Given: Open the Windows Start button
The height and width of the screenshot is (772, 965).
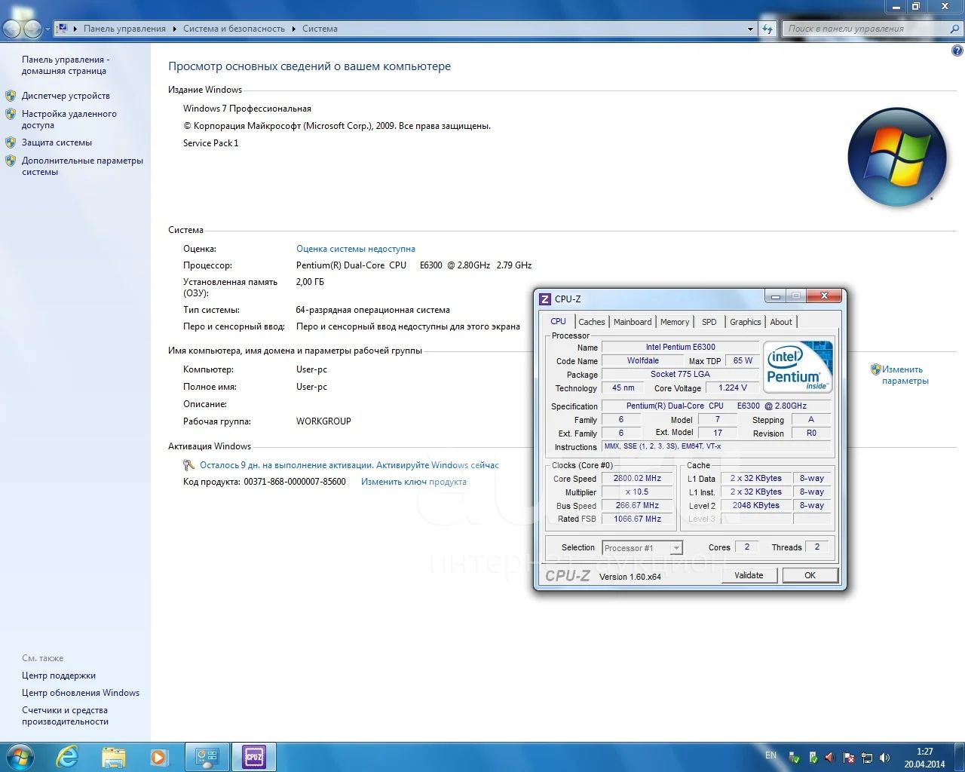Looking at the screenshot, I should pyautogui.click(x=20, y=756).
